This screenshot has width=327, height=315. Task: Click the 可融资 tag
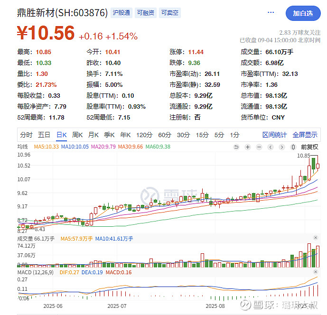[146, 13]
